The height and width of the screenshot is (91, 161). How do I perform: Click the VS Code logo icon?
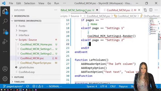click(4, 3)
